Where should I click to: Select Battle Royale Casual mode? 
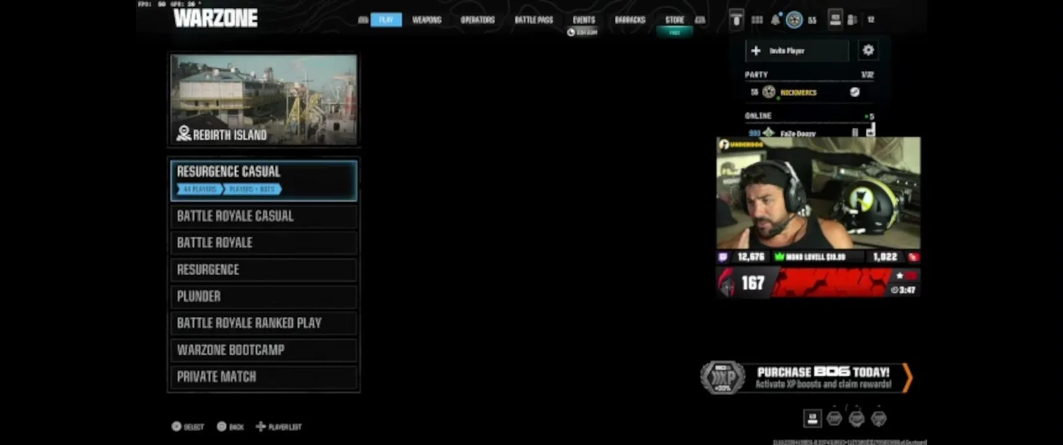(x=264, y=216)
